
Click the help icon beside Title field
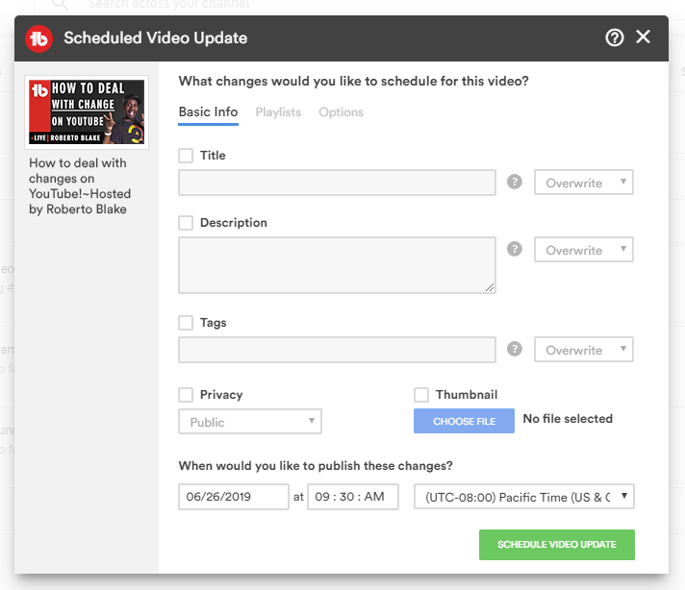(515, 183)
